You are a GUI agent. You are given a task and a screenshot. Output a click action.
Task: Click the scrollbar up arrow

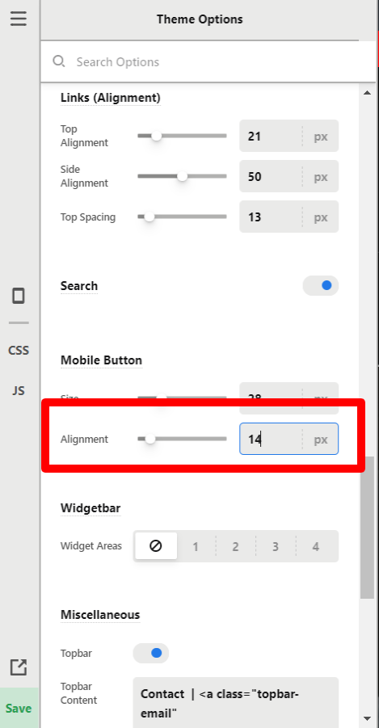point(367,93)
